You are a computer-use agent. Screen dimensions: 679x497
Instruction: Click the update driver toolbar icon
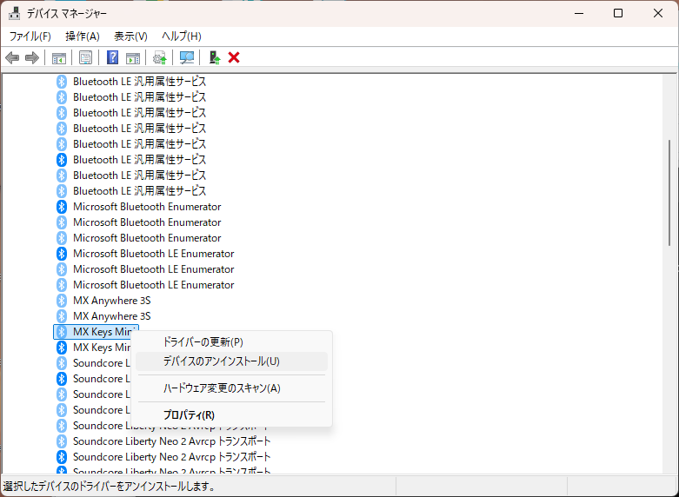point(160,57)
